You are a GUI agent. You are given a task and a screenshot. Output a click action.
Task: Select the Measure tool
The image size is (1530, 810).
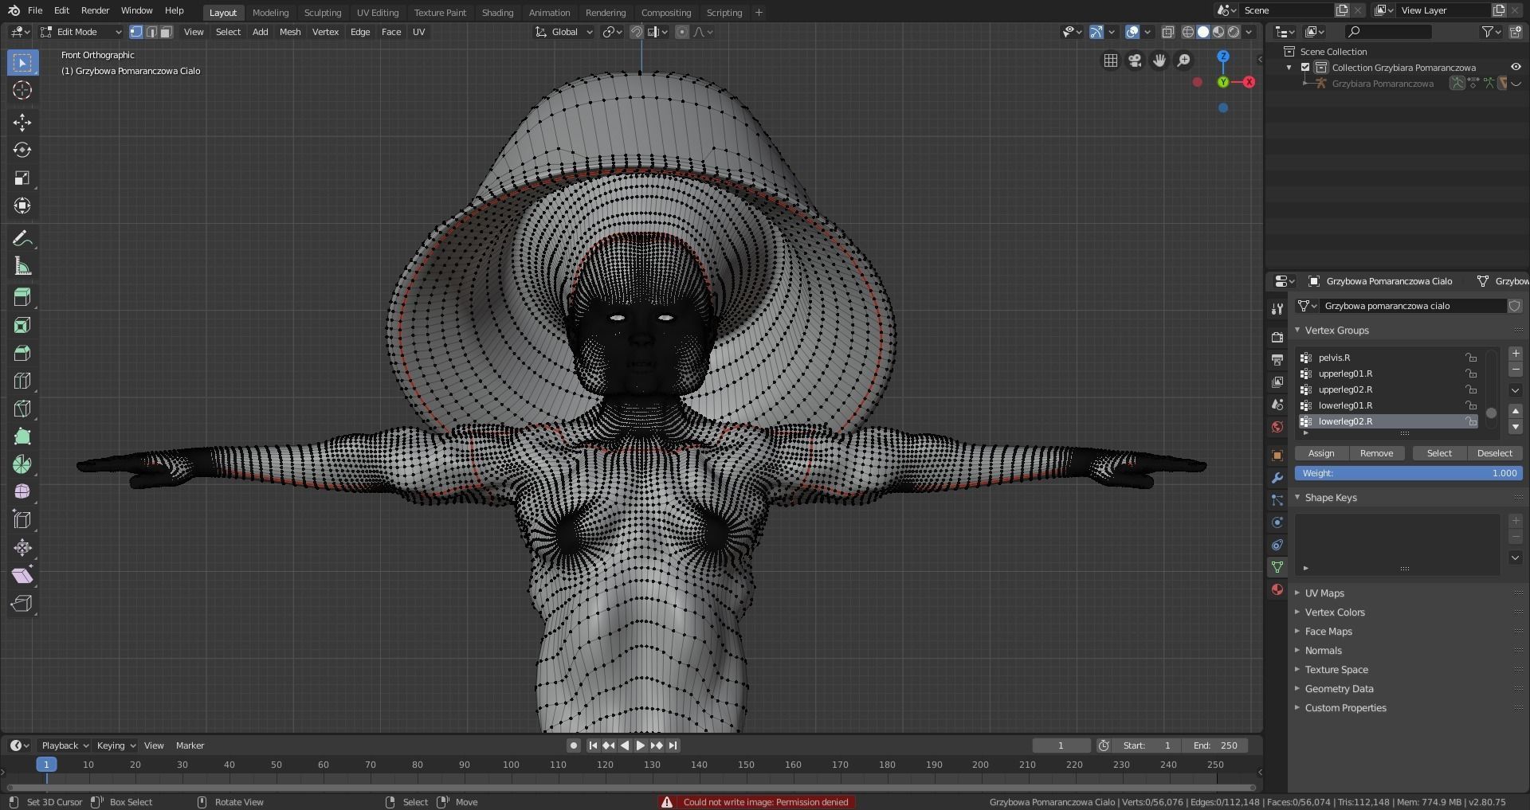[22, 266]
